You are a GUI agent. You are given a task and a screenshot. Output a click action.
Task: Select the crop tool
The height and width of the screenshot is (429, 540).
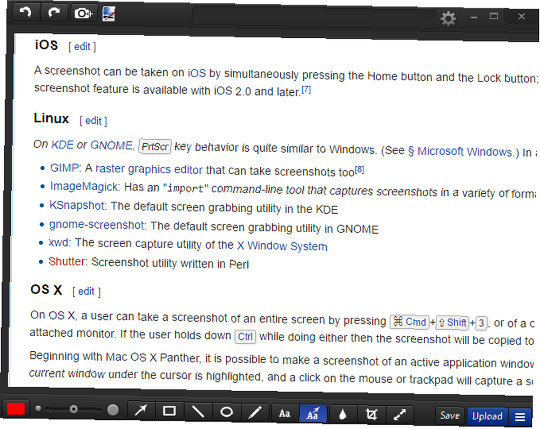click(x=371, y=414)
